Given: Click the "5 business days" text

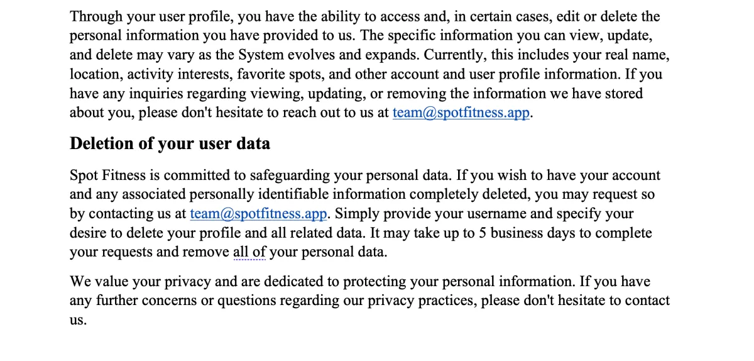Looking at the screenshot, I should click(527, 233).
